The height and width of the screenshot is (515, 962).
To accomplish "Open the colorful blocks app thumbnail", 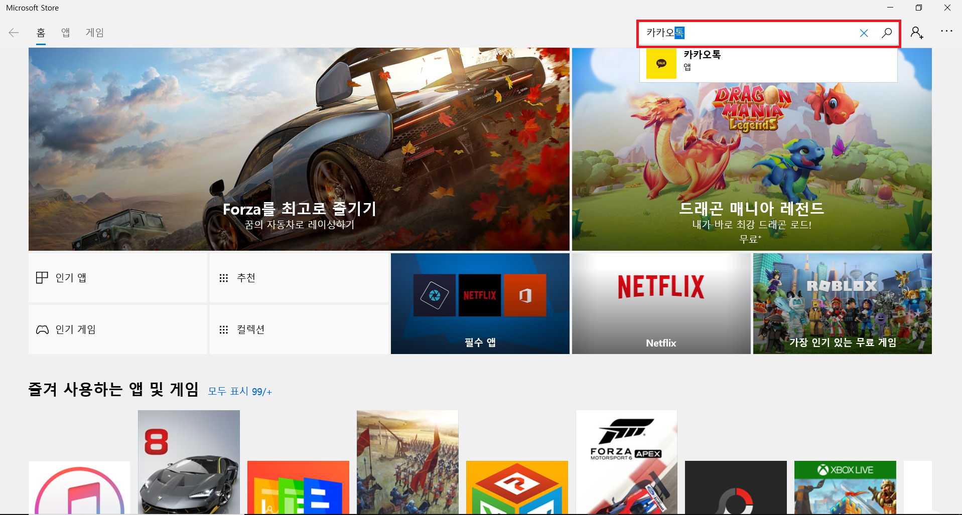I will [x=298, y=487].
